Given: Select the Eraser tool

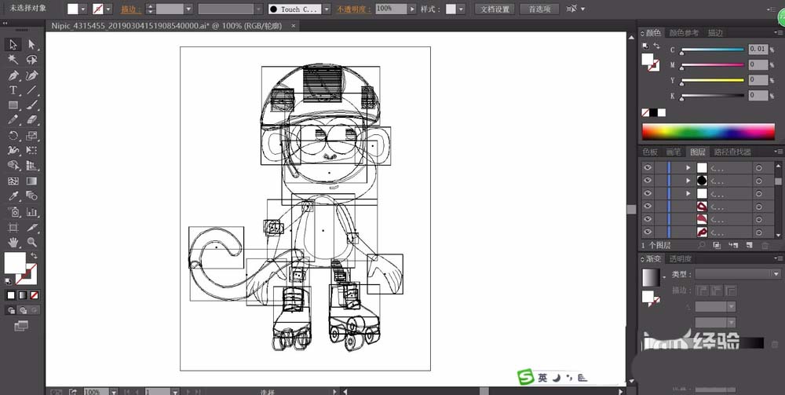Looking at the screenshot, I should point(32,120).
